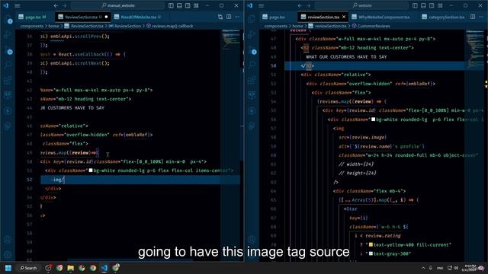Click text-yellow-400 color swatch
488x274 pixels.
[371, 245]
